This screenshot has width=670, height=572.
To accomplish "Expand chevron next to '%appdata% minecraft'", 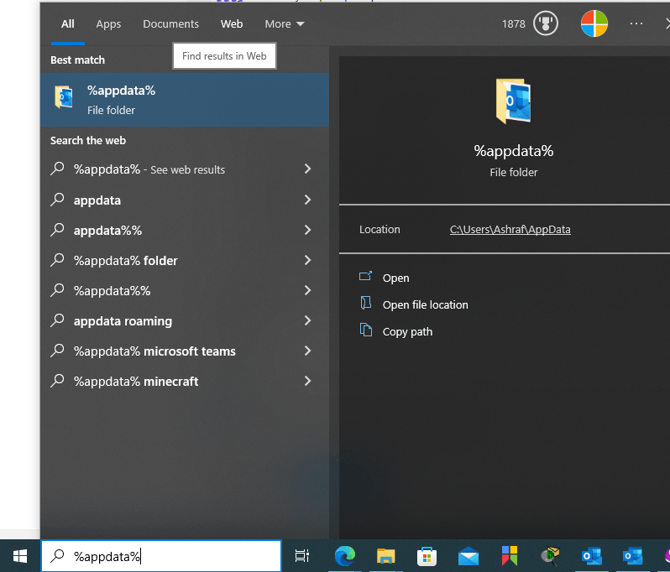I will click(x=307, y=381).
